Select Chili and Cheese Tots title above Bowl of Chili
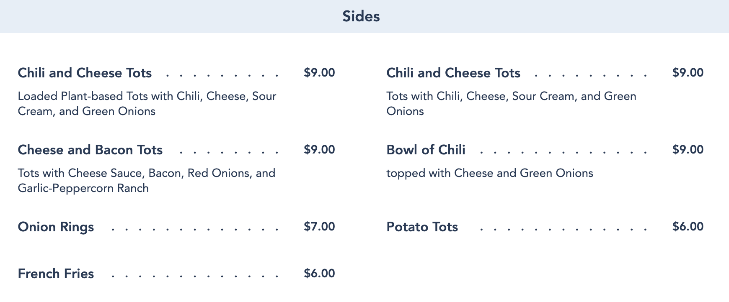The image size is (729, 302). (453, 73)
